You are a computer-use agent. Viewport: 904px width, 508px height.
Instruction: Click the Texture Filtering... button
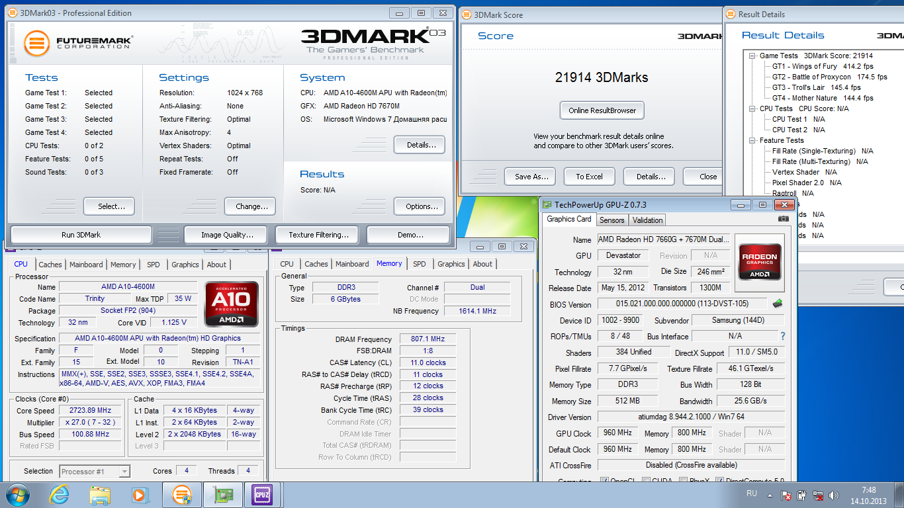coord(316,235)
